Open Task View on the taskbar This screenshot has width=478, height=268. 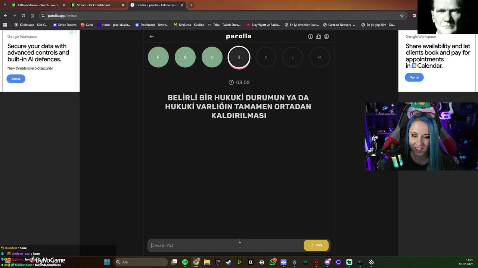pos(174,262)
